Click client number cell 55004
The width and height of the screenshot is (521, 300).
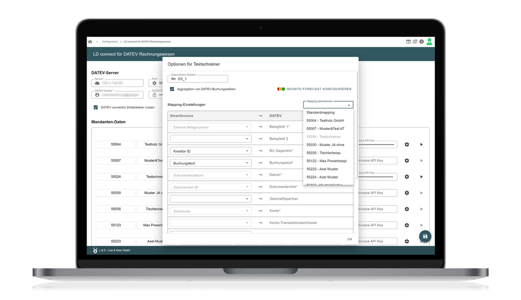(x=115, y=144)
